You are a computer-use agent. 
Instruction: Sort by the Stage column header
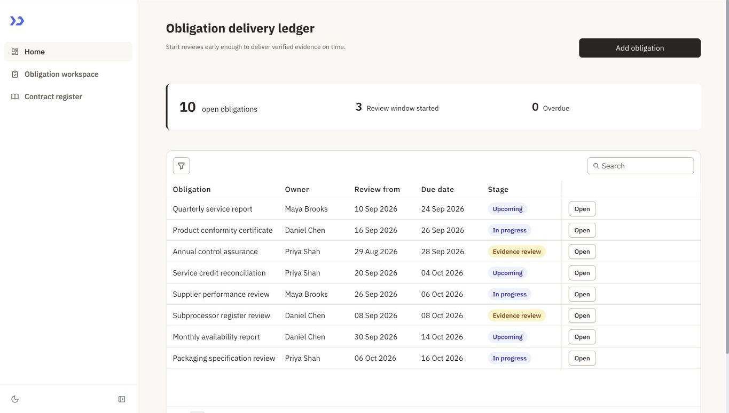[x=498, y=189]
